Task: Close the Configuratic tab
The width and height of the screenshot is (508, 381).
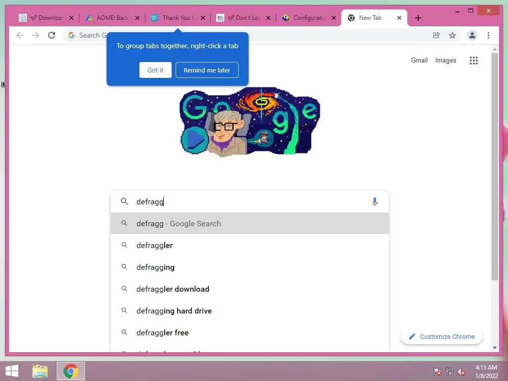Action: pyautogui.click(x=334, y=18)
